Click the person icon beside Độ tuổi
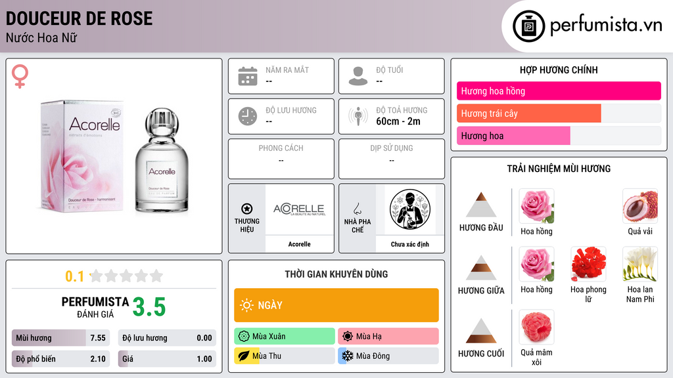The width and height of the screenshot is (673, 378). pos(358,76)
